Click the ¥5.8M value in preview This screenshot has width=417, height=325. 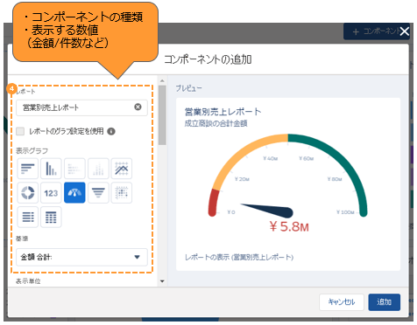(x=289, y=226)
